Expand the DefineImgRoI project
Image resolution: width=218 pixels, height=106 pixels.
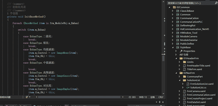(173, 26)
